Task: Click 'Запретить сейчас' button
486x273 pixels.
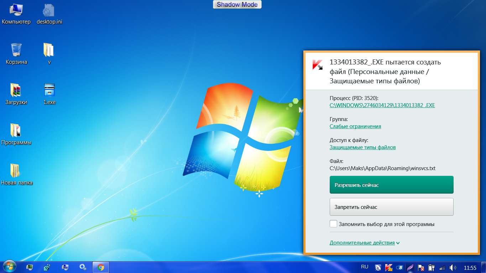Action: point(391,207)
